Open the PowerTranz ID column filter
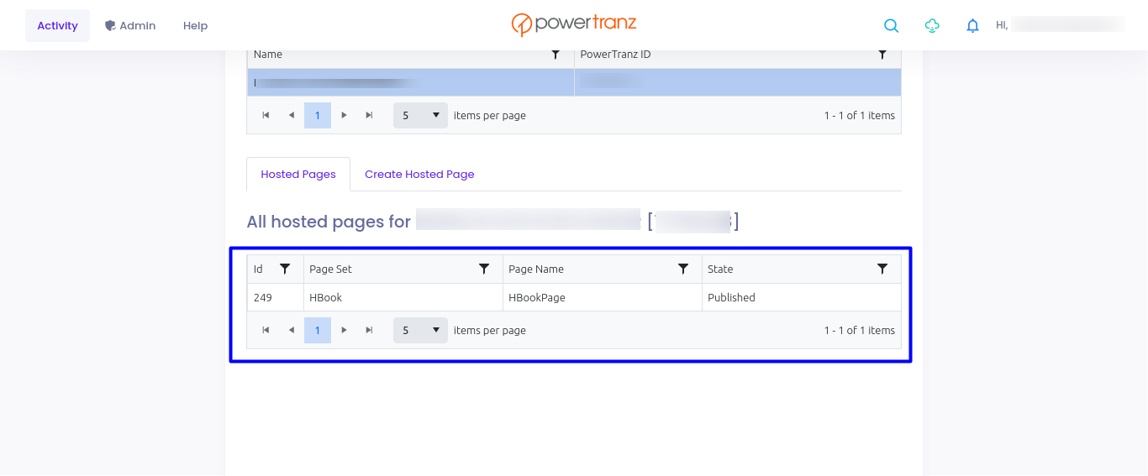Screen dimensions: 1148x476 882,55
